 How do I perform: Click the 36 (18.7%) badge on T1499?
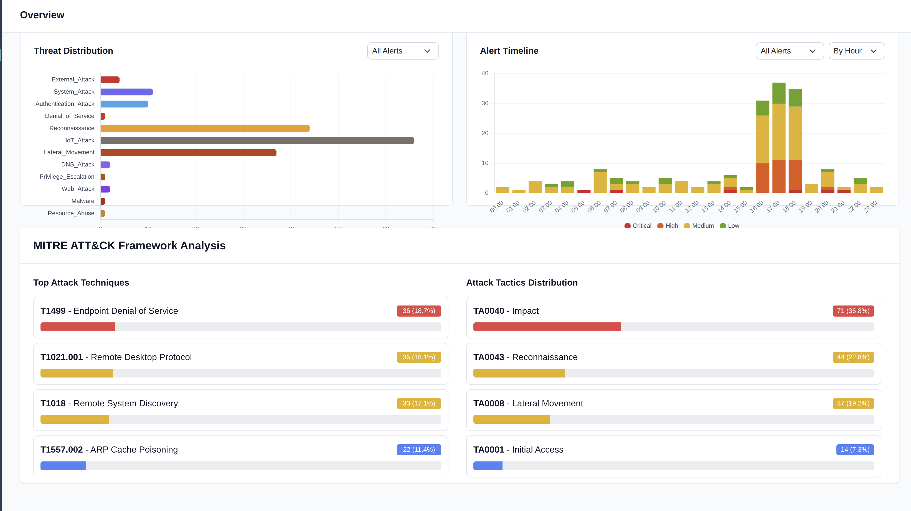tap(418, 311)
